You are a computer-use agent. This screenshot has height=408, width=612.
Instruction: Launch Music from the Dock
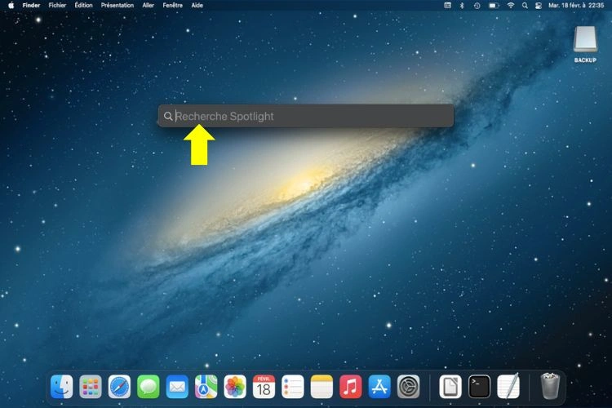[x=351, y=387]
